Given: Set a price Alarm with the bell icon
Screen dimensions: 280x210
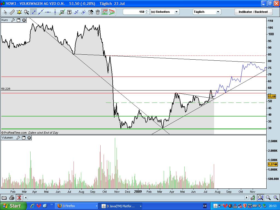Looking at the screenshot, I should (19, 12).
